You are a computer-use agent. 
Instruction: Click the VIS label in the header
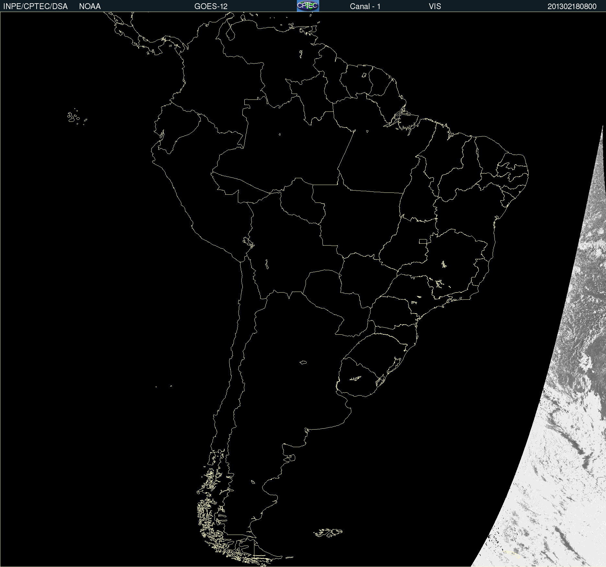tap(435, 6)
